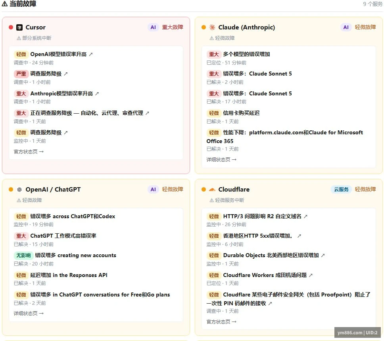384x341 pixels.
Task: Click timestamp 已解决 · 15 小时前
Action: 34,244
